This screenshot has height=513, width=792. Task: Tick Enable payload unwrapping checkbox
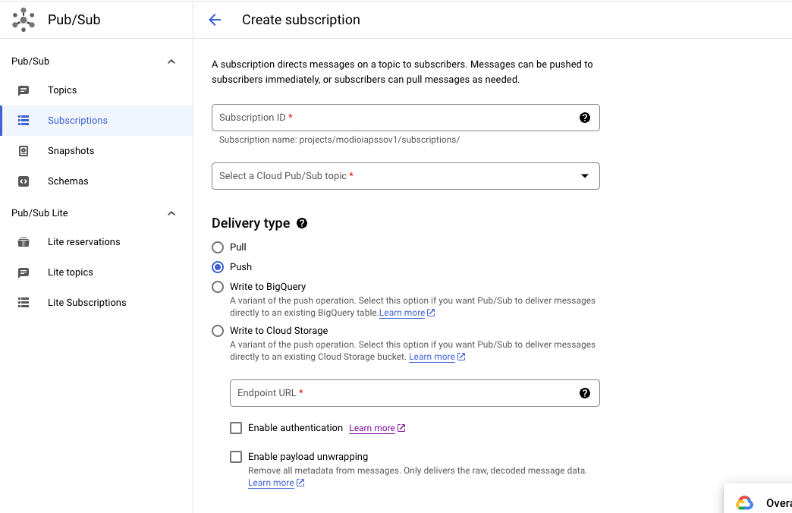tap(236, 457)
